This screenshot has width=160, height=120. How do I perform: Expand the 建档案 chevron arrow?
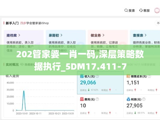click(x=19, y=35)
